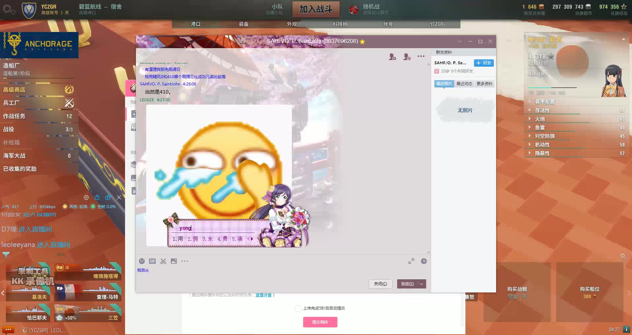This screenshot has height=335, width=632.
Task: Close the live stream overlay panel
Action: pos(119,198)
